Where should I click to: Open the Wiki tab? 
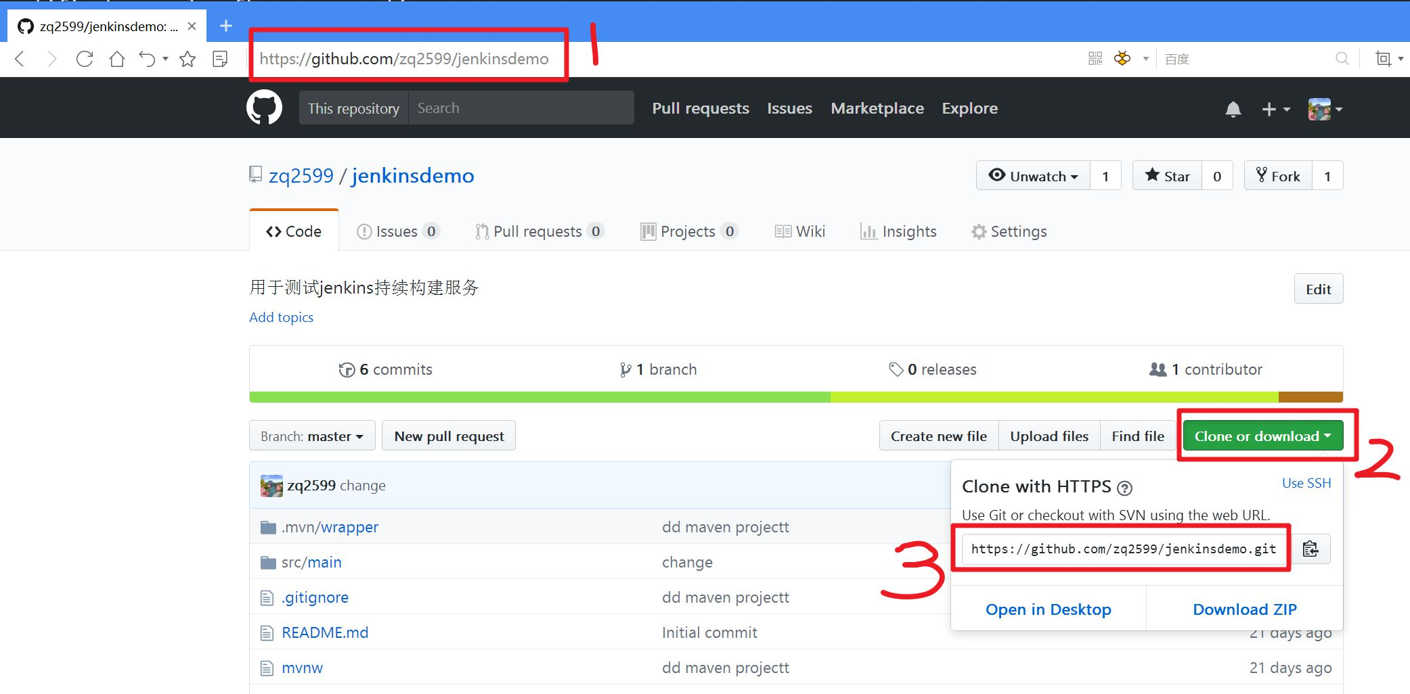[800, 231]
